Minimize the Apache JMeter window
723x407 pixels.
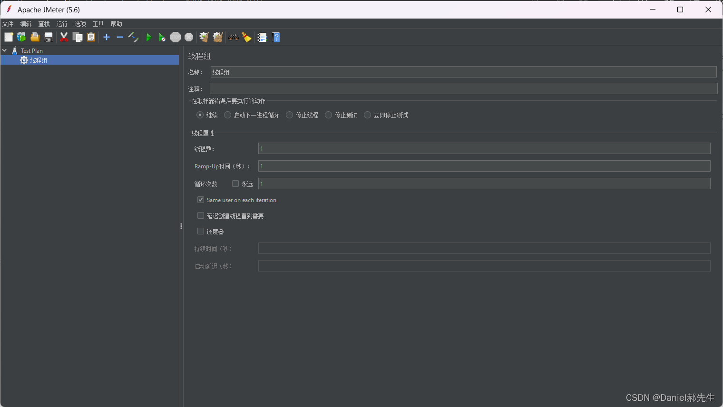coord(653,10)
